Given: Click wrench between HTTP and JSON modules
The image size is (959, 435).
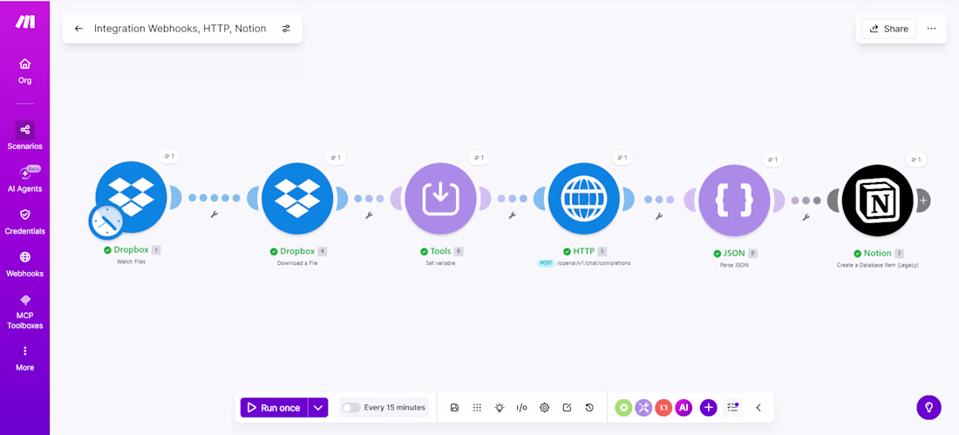Looking at the screenshot, I should coord(659,216).
